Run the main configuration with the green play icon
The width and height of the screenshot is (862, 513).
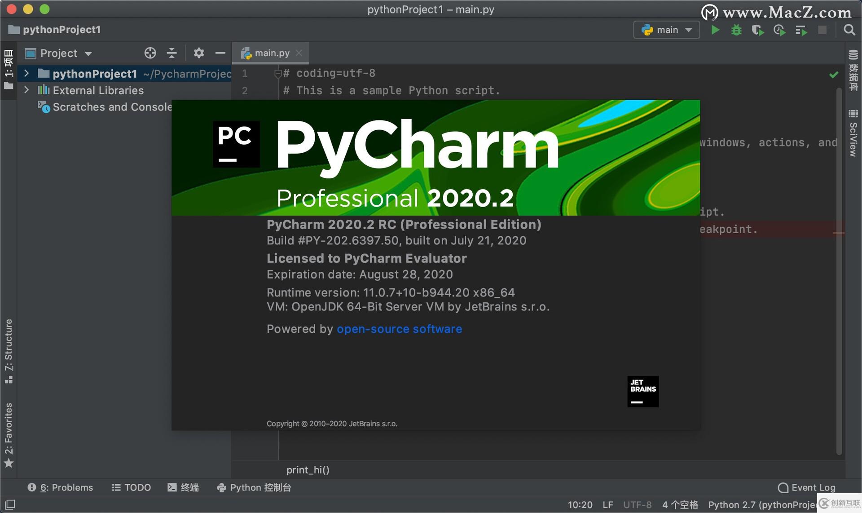click(x=715, y=30)
